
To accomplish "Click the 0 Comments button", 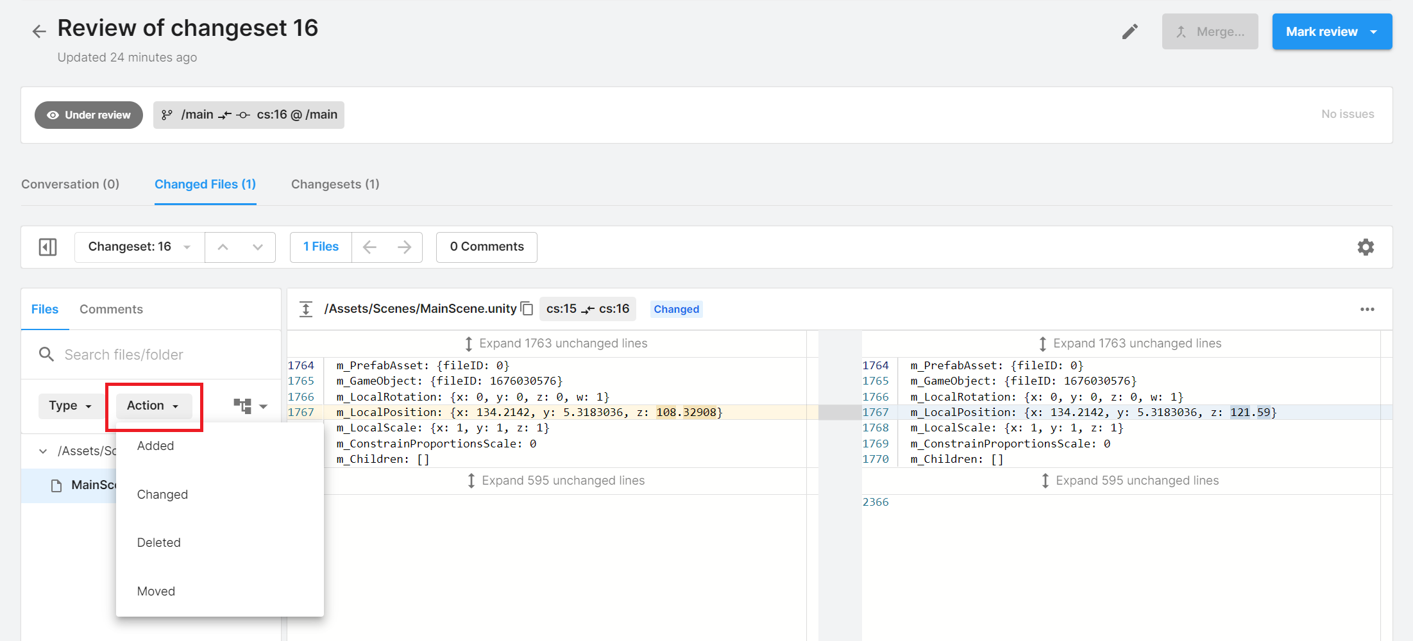I will tap(486, 247).
